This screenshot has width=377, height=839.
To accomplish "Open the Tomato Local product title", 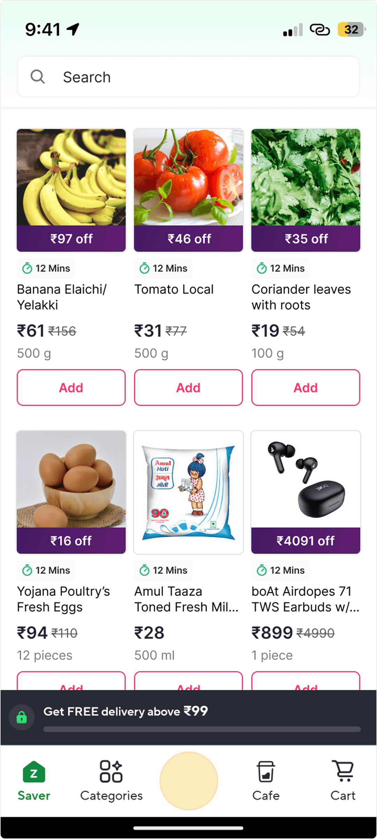I will [174, 289].
